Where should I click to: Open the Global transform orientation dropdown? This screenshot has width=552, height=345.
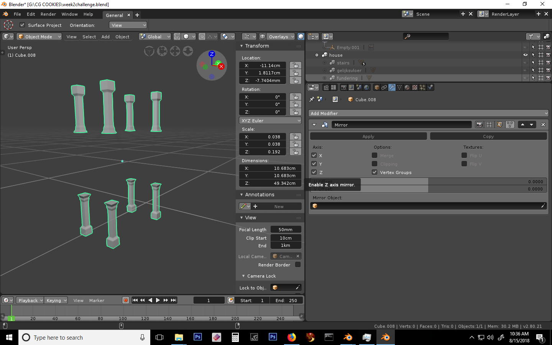pos(155,36)
